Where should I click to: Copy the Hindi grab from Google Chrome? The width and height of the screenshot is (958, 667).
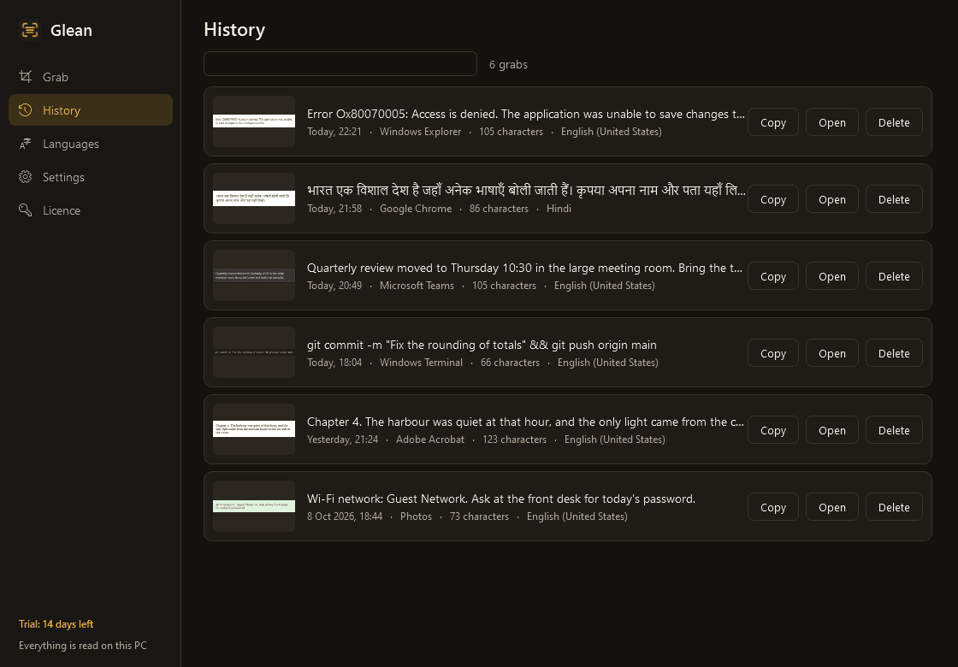773,199
